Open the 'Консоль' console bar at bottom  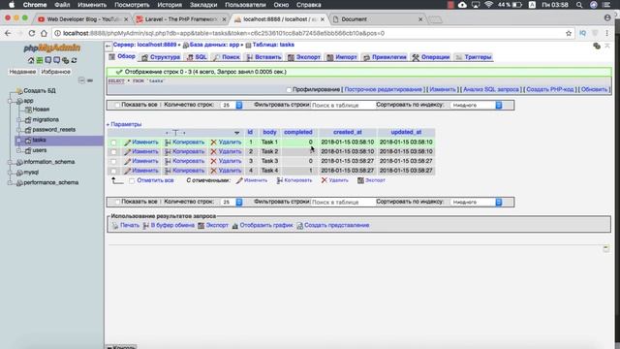121,347
